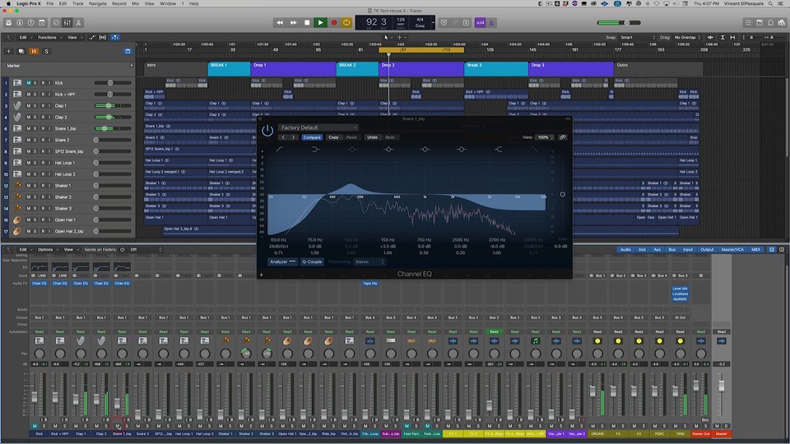Open the Navigate menu
Screen dimensions: 790x444
pyautogui.click(x=98, y=3)
